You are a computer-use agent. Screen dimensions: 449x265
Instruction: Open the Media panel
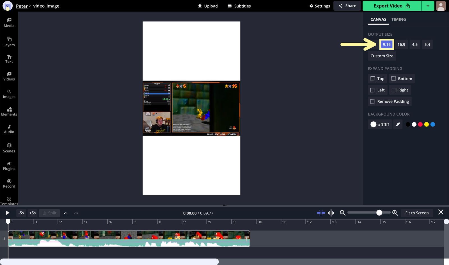point(9,22)
